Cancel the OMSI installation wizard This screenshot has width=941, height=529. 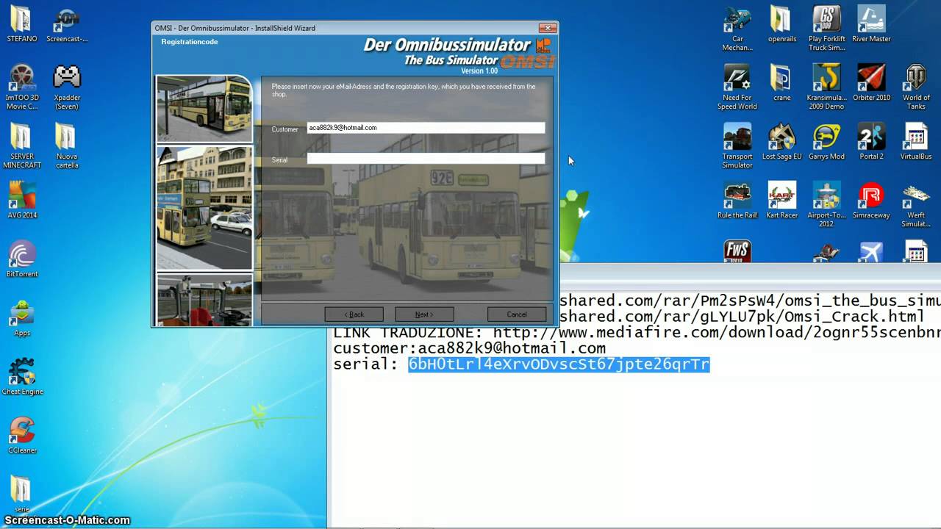click(x=517, y=314)
